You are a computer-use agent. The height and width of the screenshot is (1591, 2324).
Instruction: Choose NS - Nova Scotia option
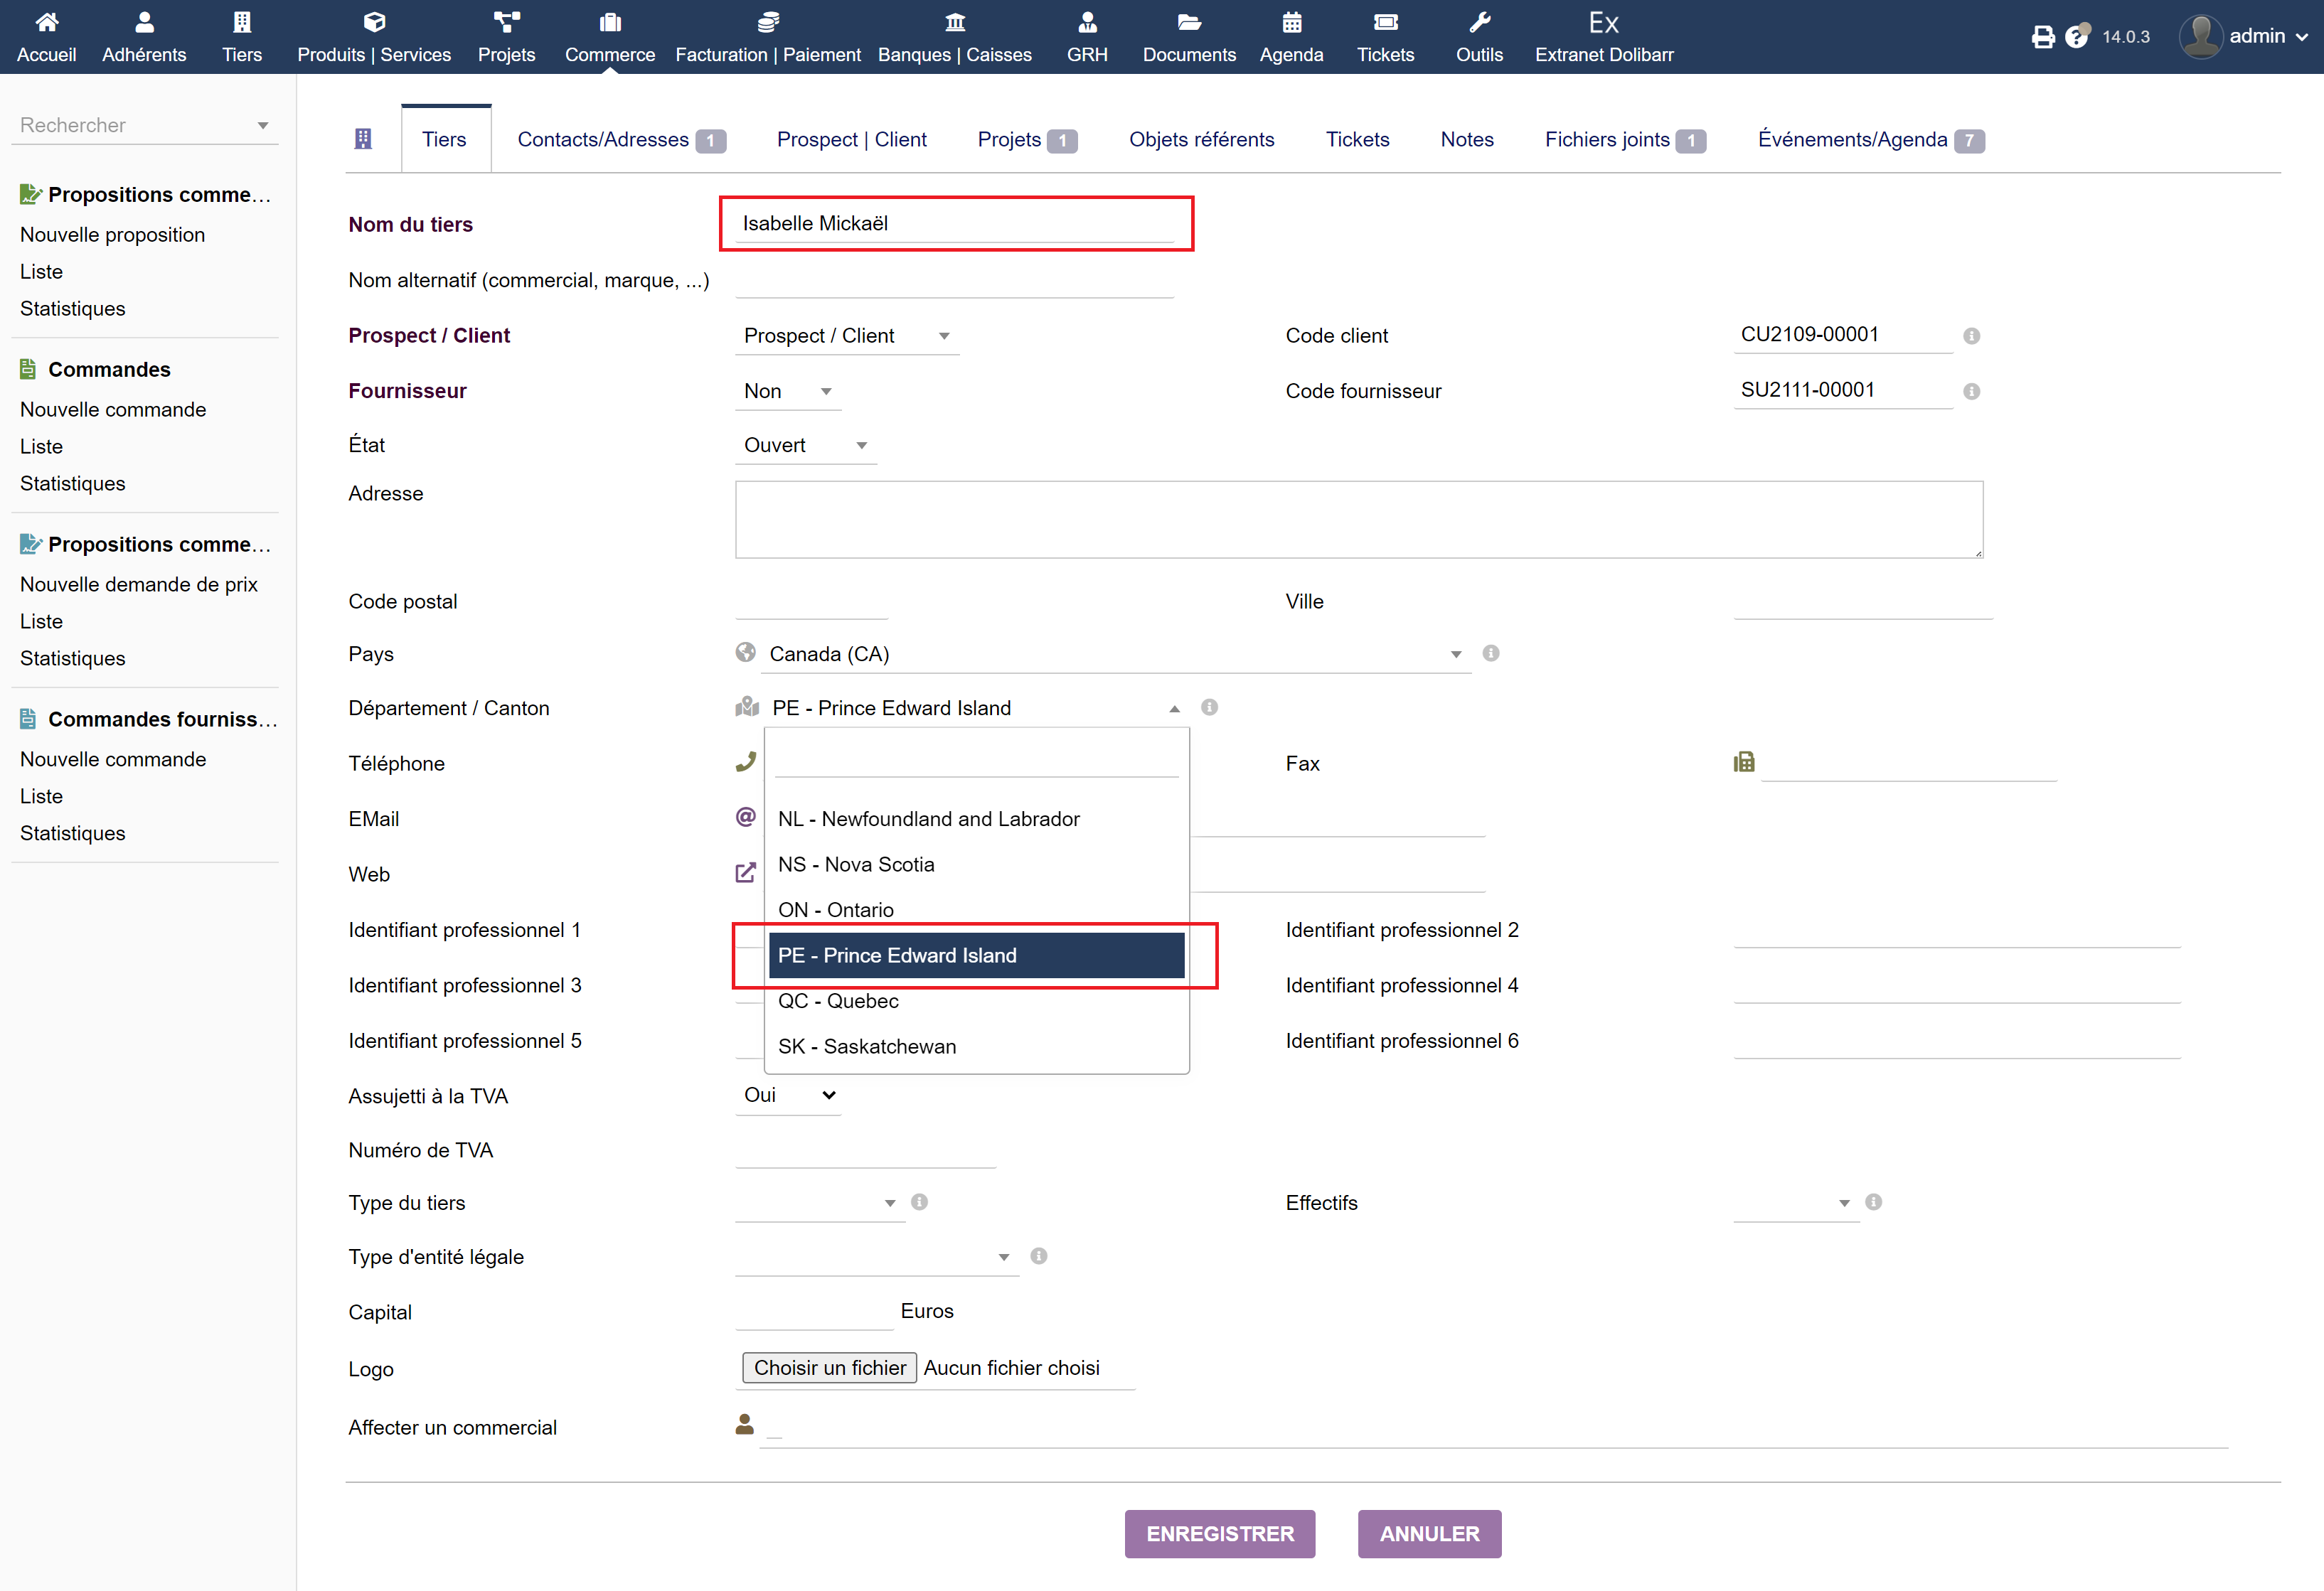tap(856, 864)
